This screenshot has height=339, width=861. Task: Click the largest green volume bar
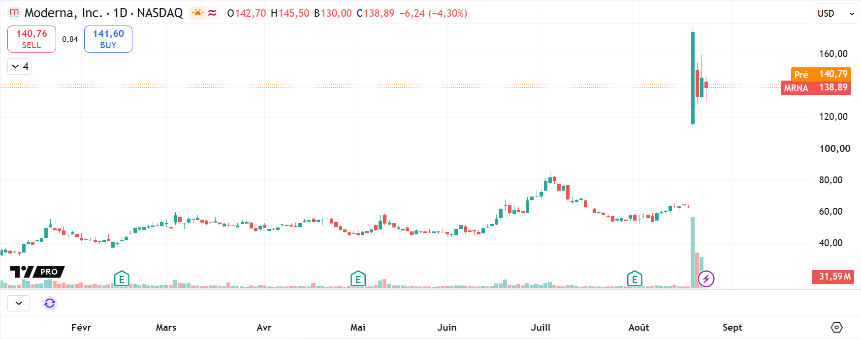pos(693,253)
